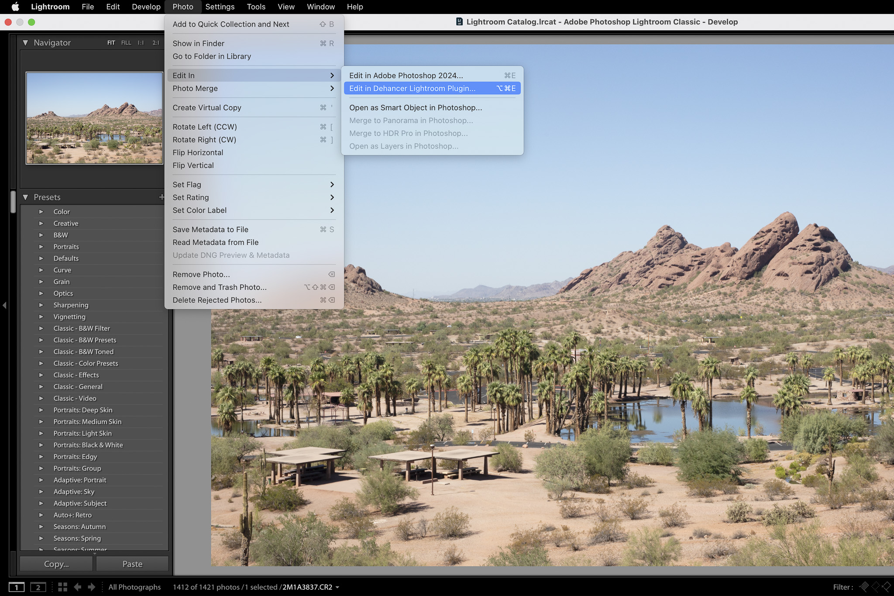Image resolution: width=894 pixels, height=596 pixels.
Task: Open the Apple menu
Action: (x=15, y=7)
